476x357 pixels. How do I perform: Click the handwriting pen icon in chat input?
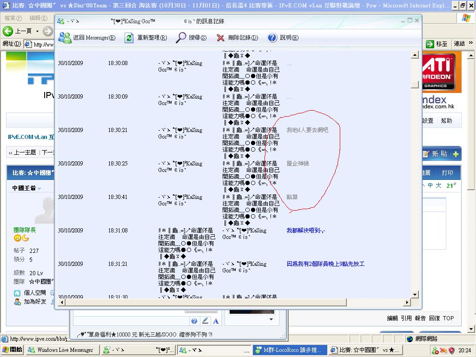tap(205, 321)
